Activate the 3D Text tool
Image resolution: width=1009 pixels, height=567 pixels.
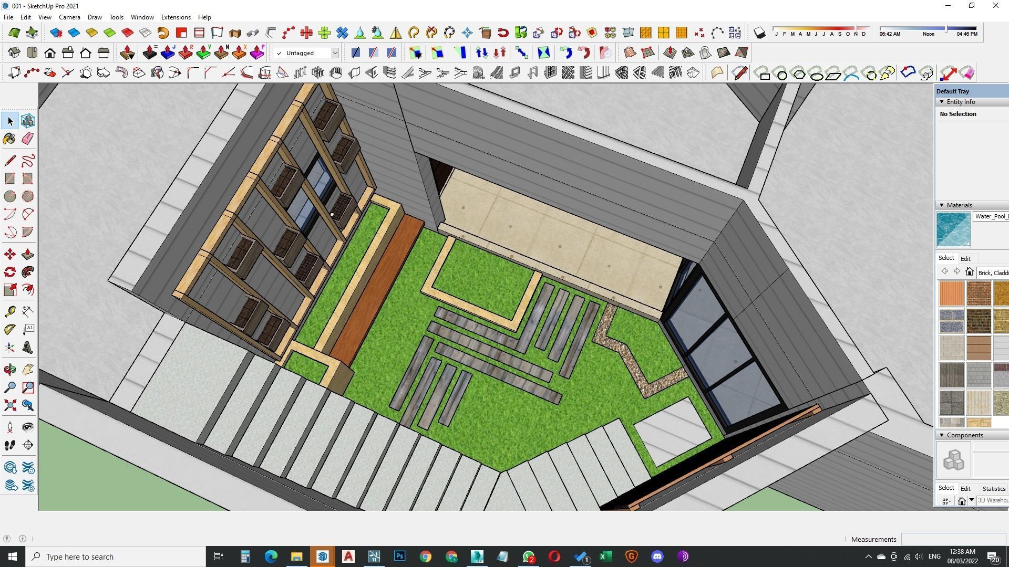[x=28, y=348]
